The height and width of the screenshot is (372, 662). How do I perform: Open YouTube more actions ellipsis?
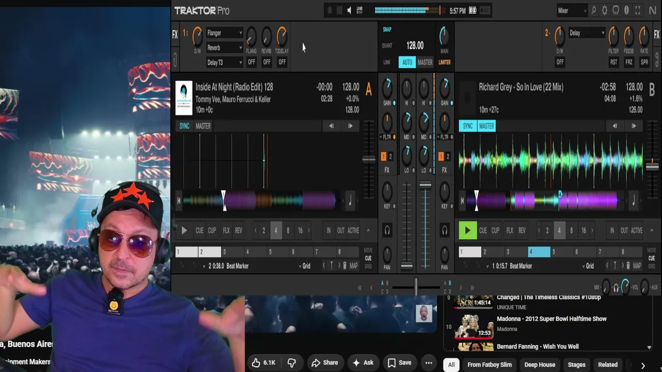click(x=429, y=363)
